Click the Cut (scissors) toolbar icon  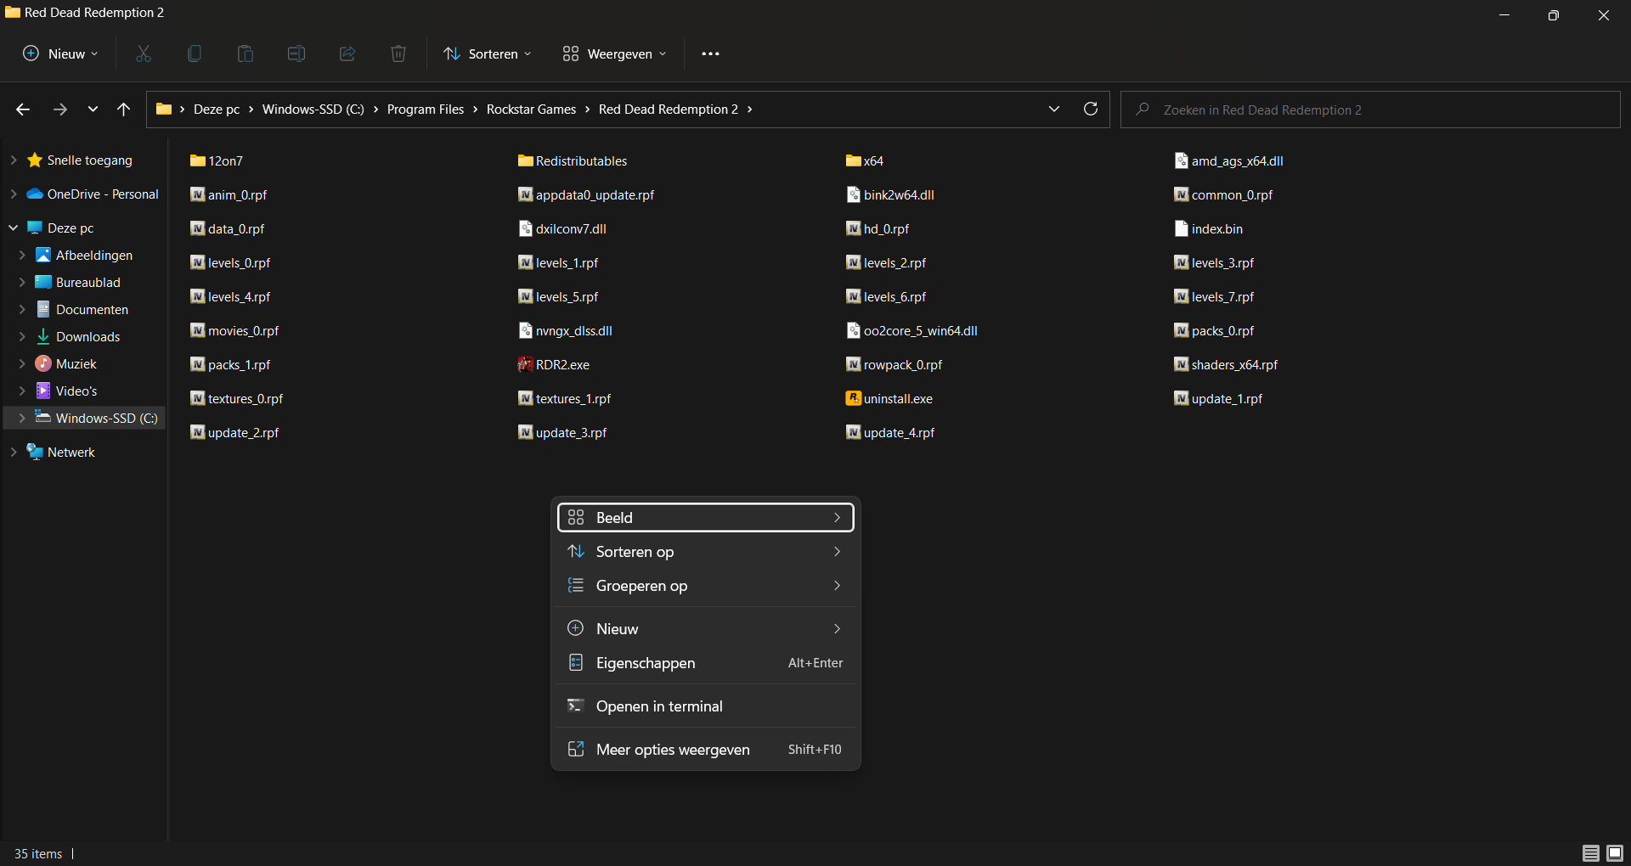pos(144,53)
